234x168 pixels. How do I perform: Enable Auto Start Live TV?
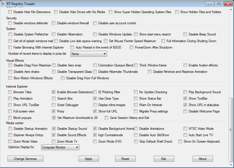[x=185, y=135]
